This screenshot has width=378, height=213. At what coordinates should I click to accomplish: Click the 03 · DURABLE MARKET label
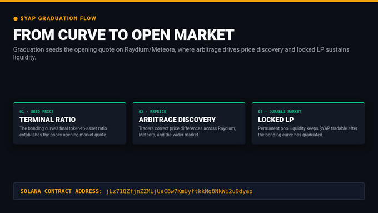point(280,111)
